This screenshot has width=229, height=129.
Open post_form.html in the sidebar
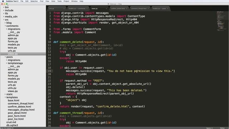tap(17, 116)
